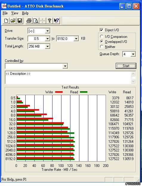
Task: Click the New document toolbar icon
Action: coord(6,21)
